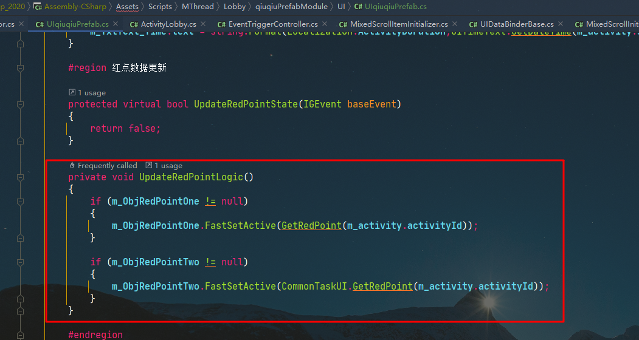639x340 pixels.
Task: Click 'return false;' statement
Action: click(125, 128)
